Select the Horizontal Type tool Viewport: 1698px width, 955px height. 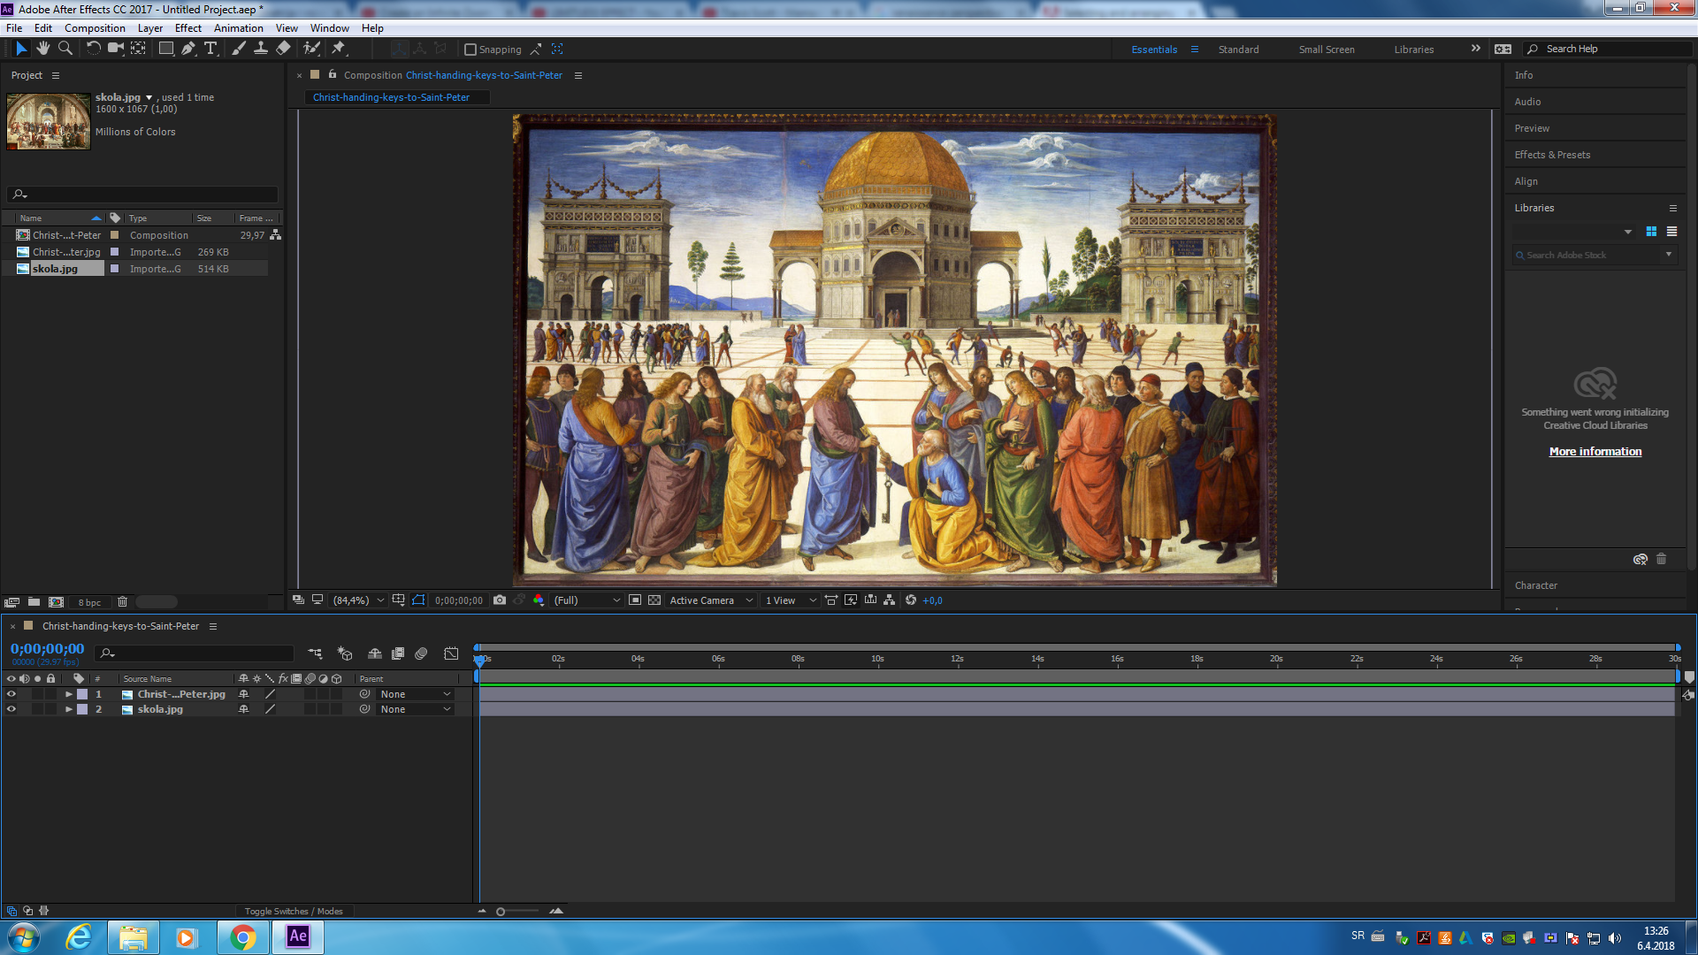(210, 49)
